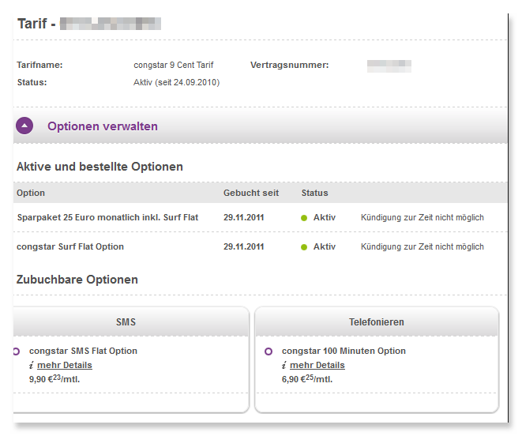Image resolution: width=522 pixels, height=436 pixels.
Task: Click the Kündigung notice for the Sparpaket row
Action: (x=422, y=217)
